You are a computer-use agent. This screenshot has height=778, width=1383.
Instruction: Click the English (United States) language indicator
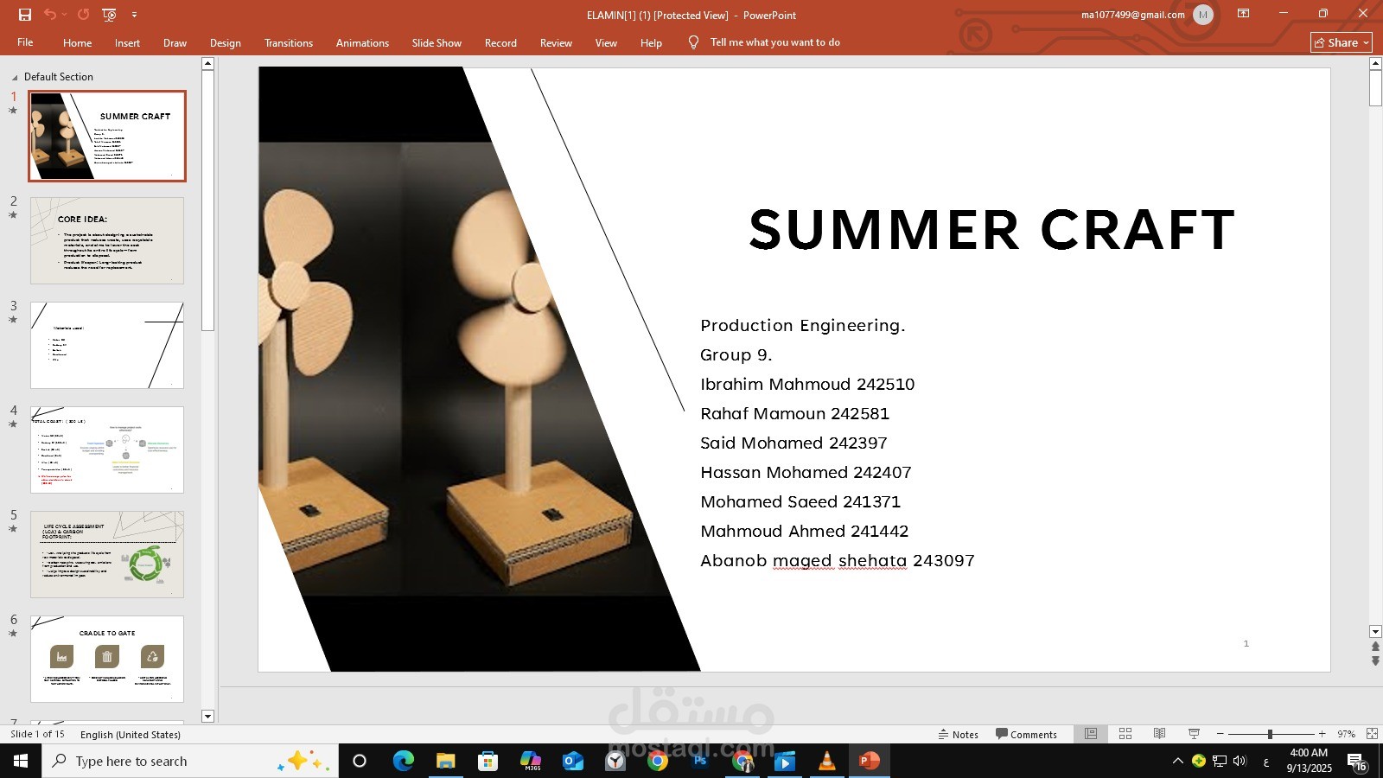point(131,735)
